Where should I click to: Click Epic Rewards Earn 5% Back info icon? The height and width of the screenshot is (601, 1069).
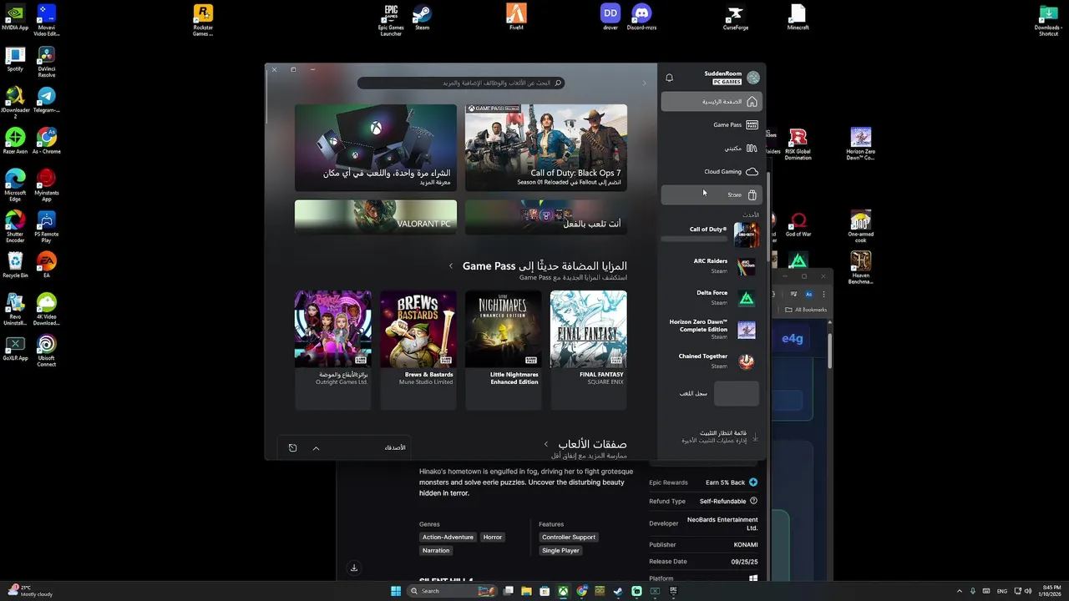(x=753, y=482)
